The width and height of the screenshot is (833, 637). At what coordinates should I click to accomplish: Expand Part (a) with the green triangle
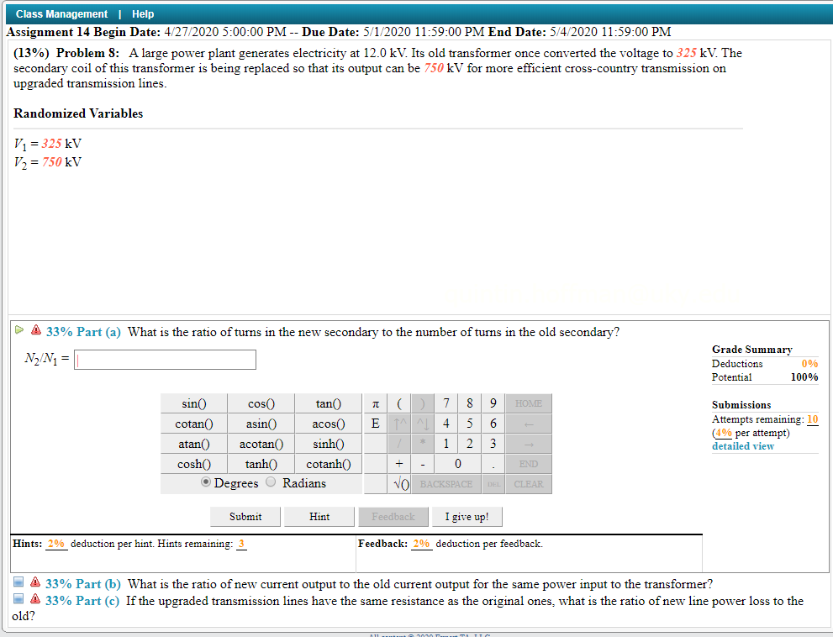pyautogui.click(x=18, y=329)
